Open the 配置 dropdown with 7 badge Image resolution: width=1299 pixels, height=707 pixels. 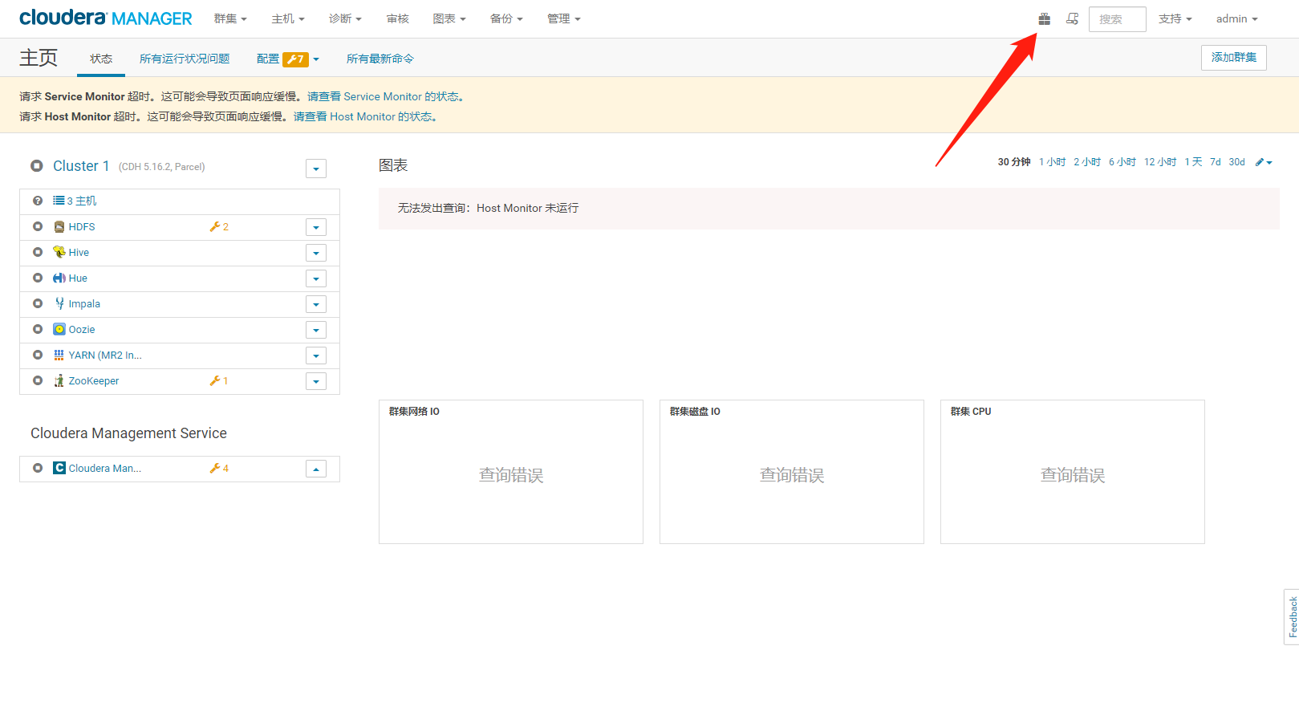pyautogui.click(x=288, y=59)
